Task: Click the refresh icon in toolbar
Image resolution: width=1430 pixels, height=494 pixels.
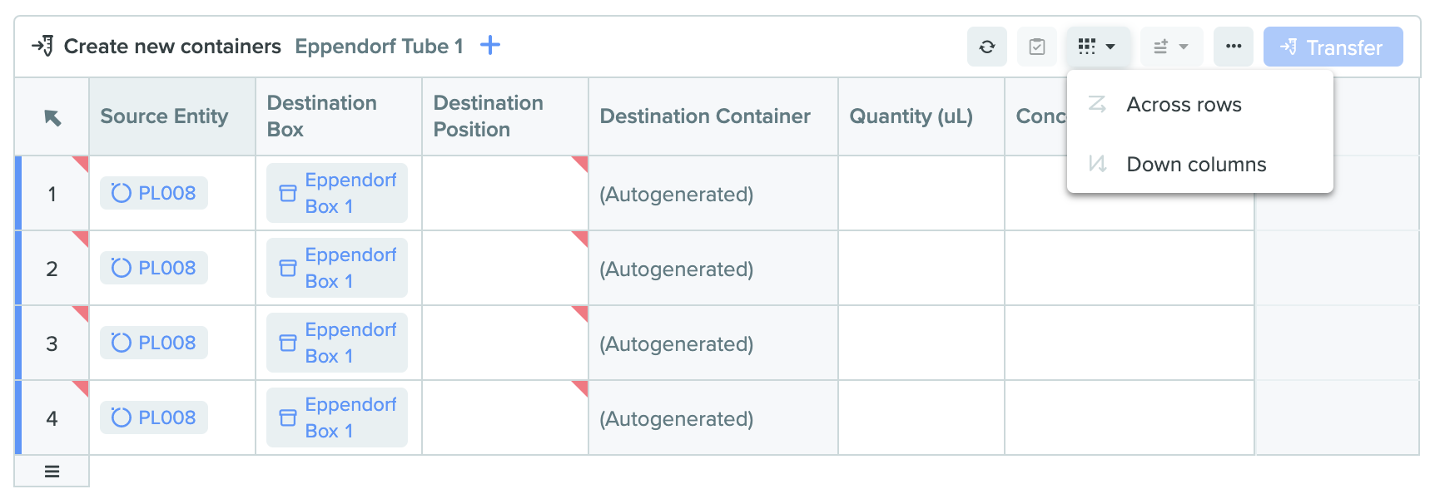Action: click(986, 47)
